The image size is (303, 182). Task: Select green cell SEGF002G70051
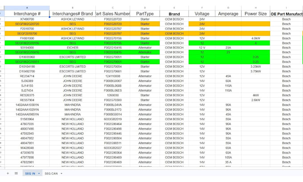(x=27, y=62)
